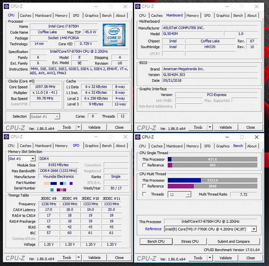269x266 pixels.
Task: Click the CPU-Z app icon in the SPD window title bar
Action: point(6,137)
